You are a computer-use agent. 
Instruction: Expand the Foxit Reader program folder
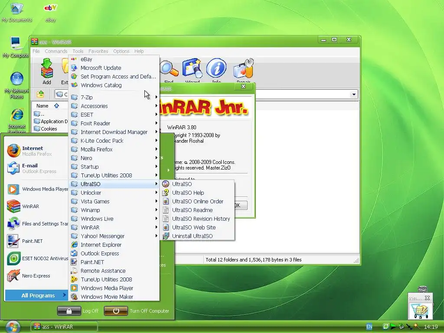coord(114,123)
